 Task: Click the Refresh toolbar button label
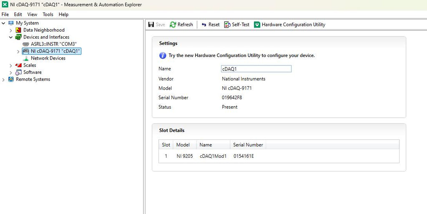pos(185,25)
